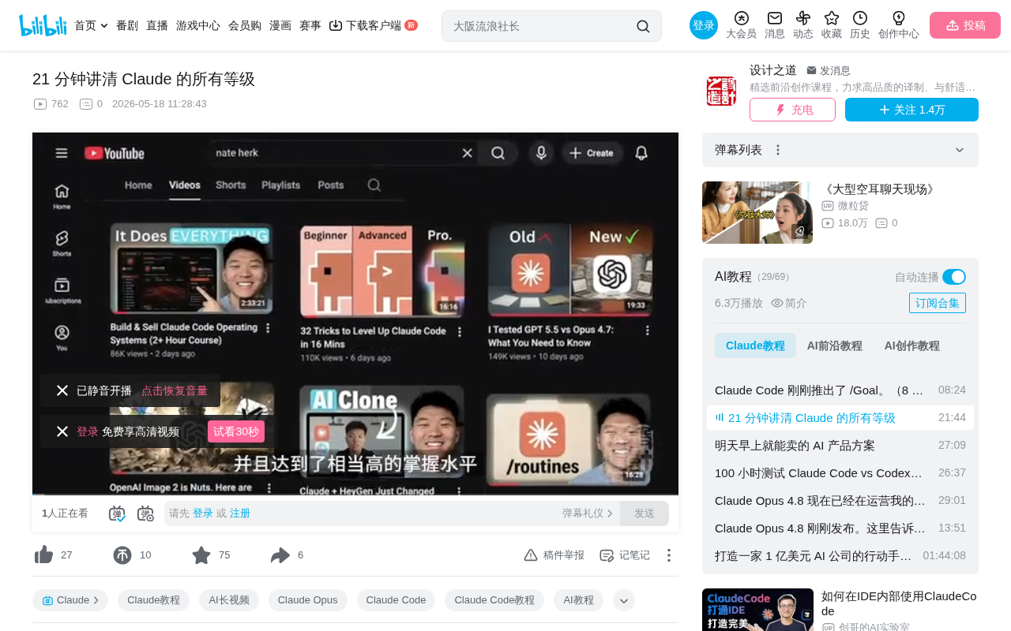
Task: Click the search input field
Action: click(x=539, y=26)
